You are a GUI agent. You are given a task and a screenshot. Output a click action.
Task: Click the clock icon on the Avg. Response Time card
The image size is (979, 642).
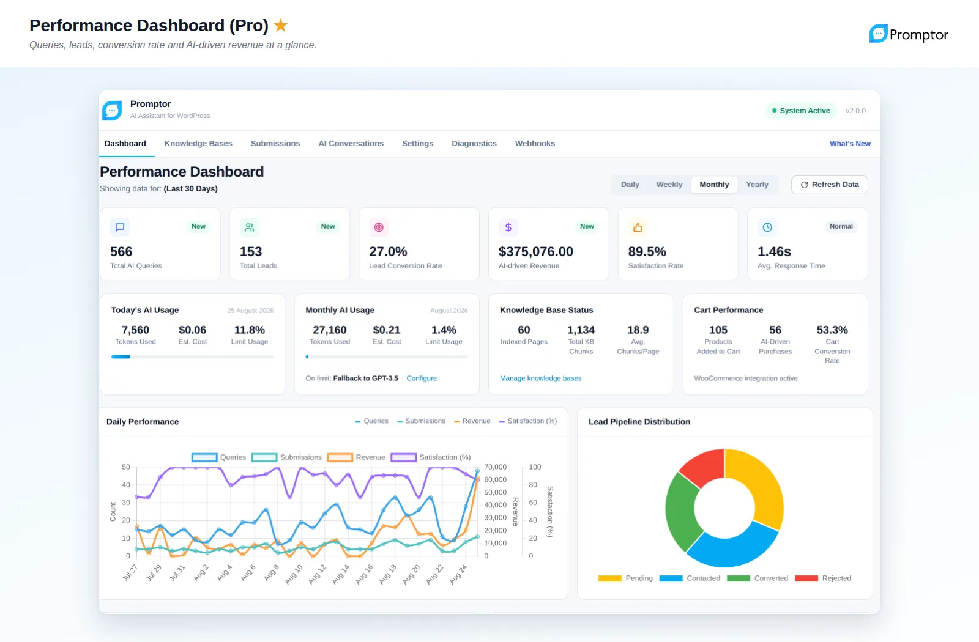click(767, 227)
